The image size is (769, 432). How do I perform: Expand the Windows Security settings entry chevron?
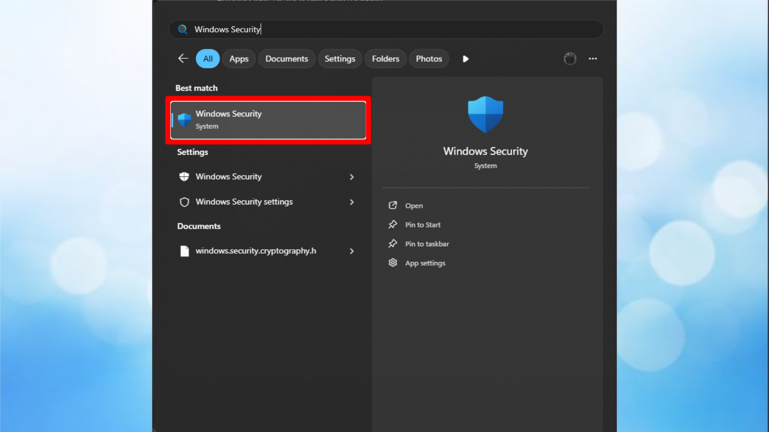coord(352,202)
